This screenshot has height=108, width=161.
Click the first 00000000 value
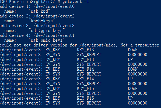tap(138, 55)
